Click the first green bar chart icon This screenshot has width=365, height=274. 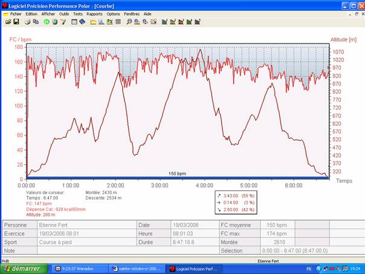click(164, 22)
